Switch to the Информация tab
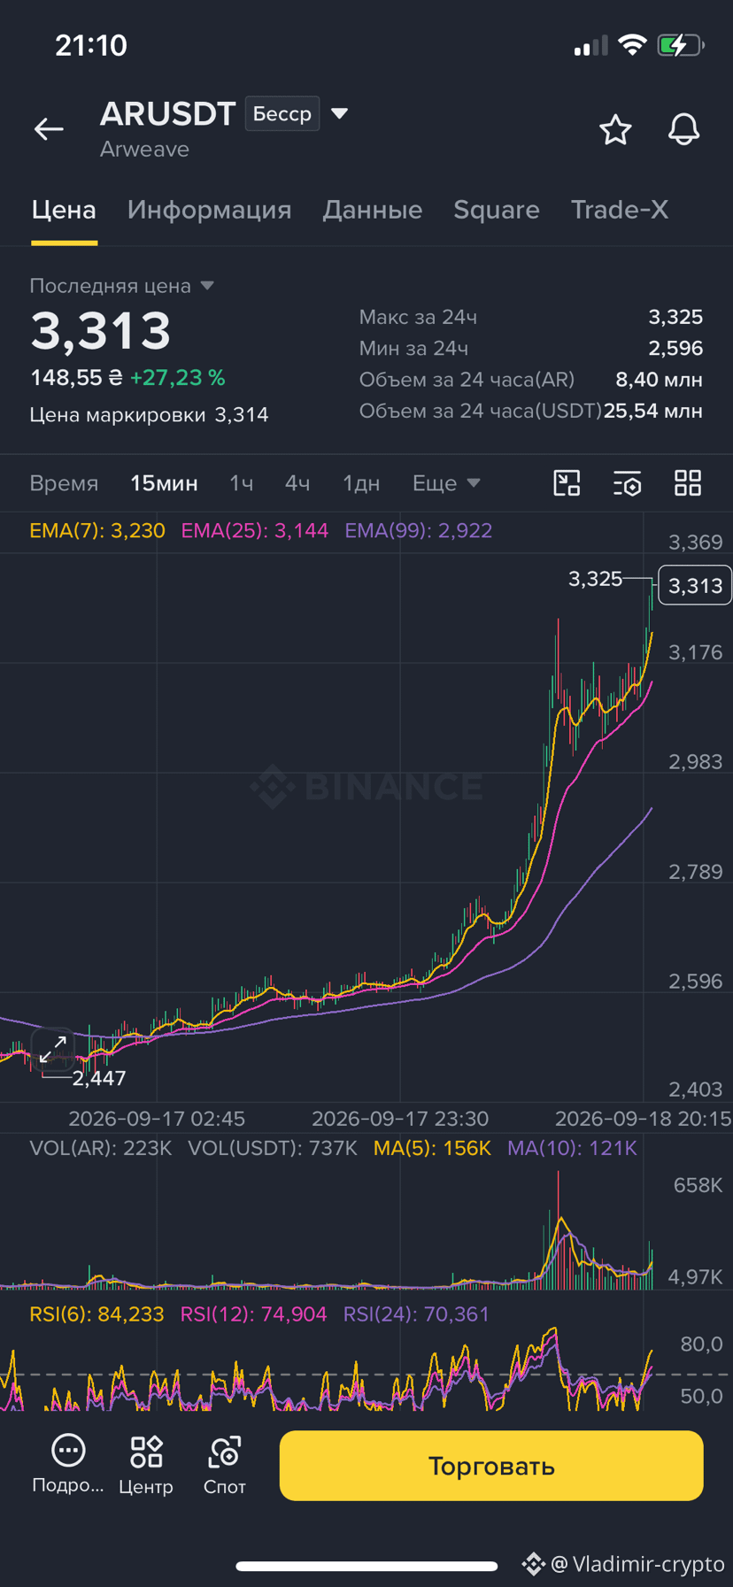Viewport: 733px width, 1587px height. [x=209, y=210]
